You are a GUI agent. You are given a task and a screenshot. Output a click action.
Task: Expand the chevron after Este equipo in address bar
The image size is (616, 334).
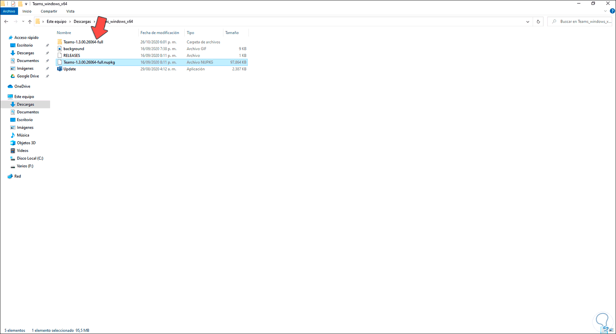(70, 21)
